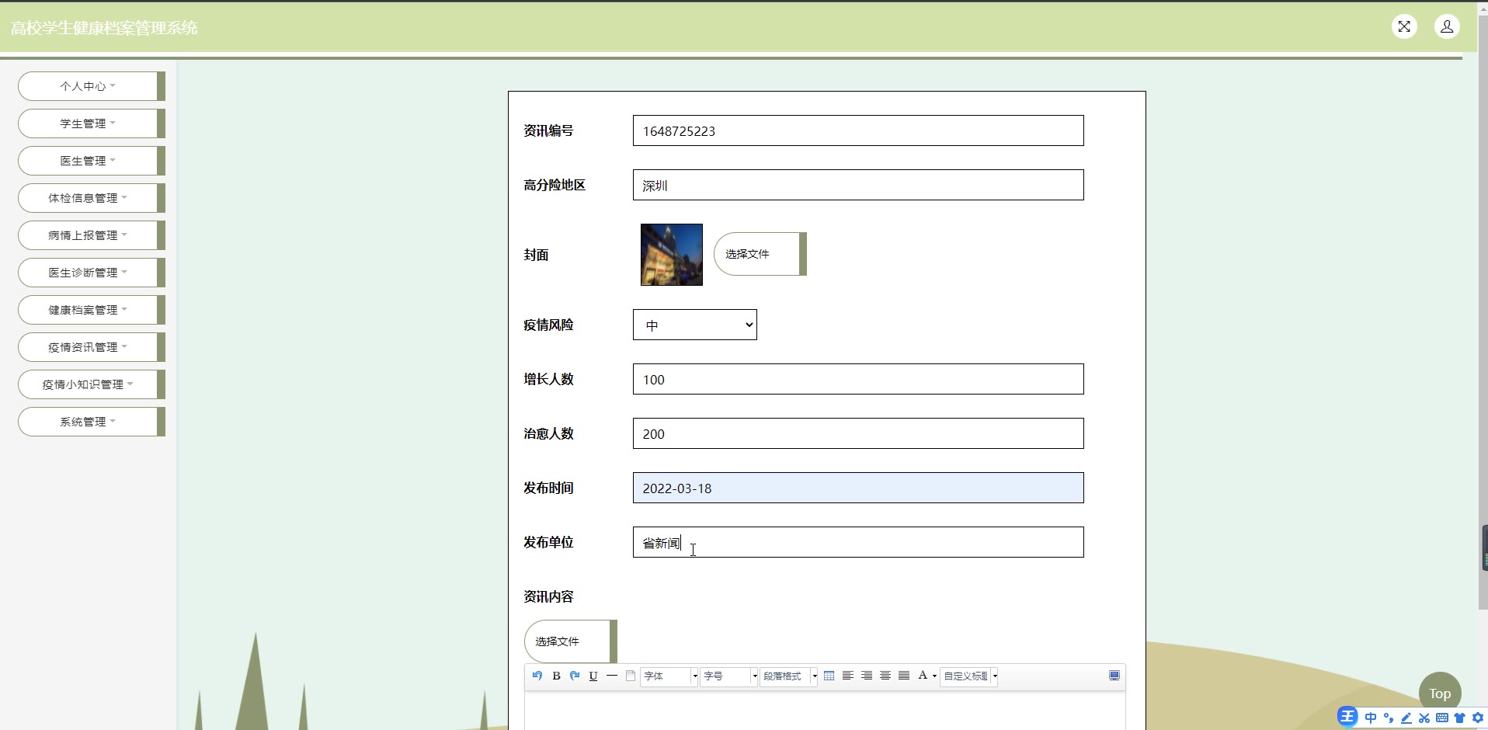Click the 资讯编号 input field
Image resolution: width=1488 pixels, height=730 pixels.
(858, 130)
